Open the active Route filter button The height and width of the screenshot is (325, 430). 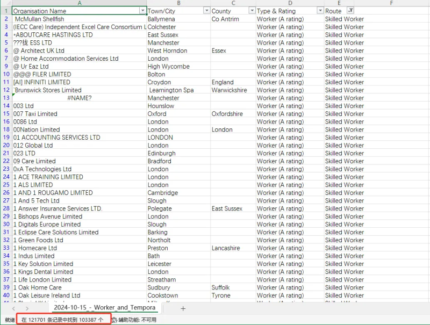[350, 11]
